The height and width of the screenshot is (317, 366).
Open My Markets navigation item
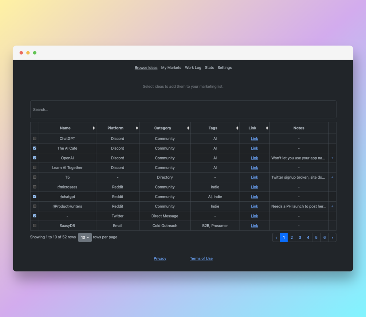[x=171, y=68]
